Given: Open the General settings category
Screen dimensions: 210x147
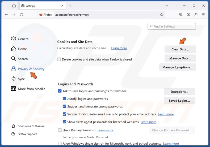Looking at the screenshot, I should click(x=20, y=39).
